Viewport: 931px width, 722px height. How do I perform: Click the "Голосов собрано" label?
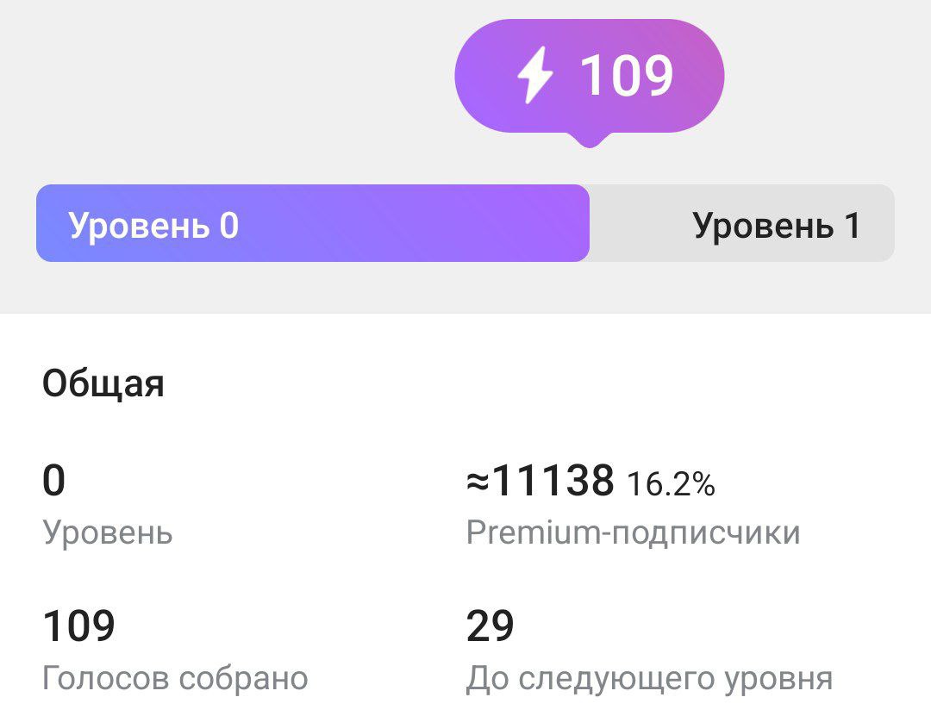point(175,679)
